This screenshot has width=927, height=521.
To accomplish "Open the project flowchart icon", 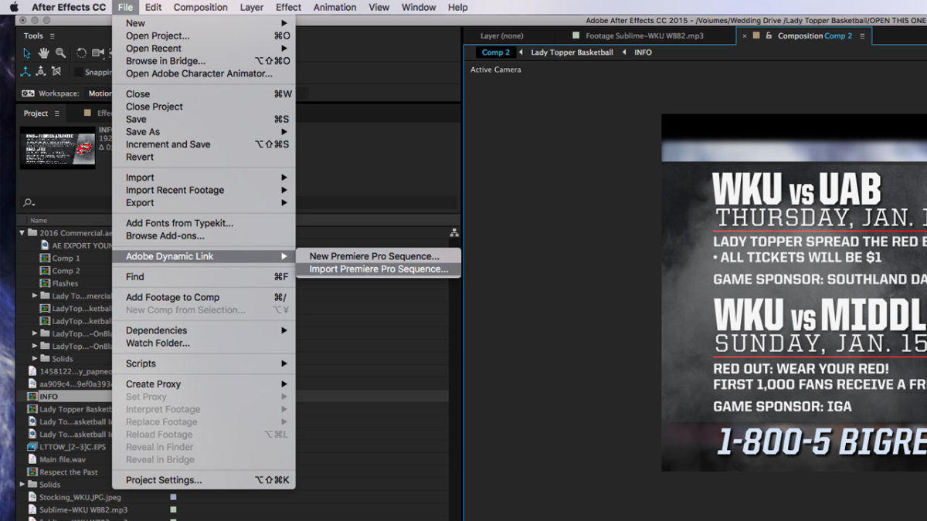I will coord(454,232).
